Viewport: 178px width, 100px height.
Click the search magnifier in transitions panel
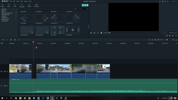click(x=87, y=9)
